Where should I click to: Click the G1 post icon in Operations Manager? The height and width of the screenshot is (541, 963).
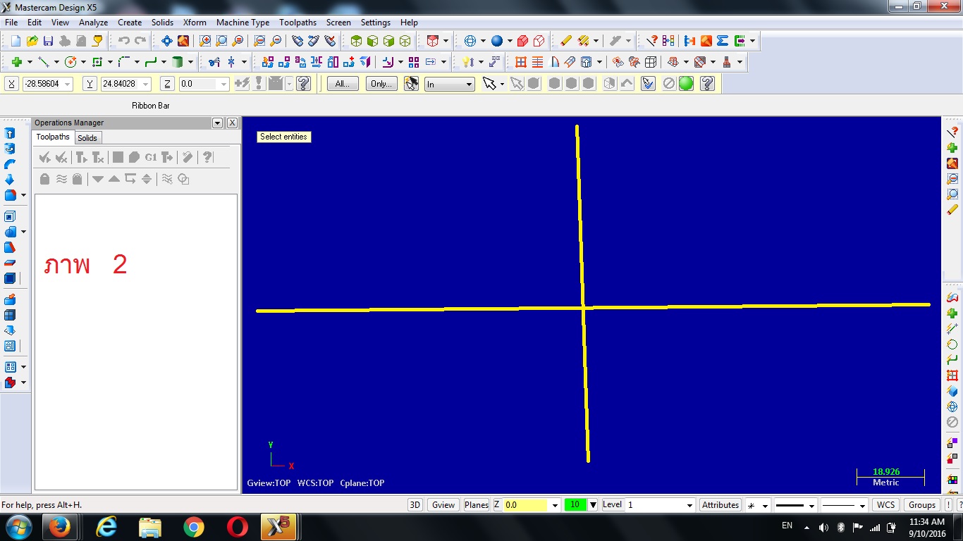(x=151, y=157)
